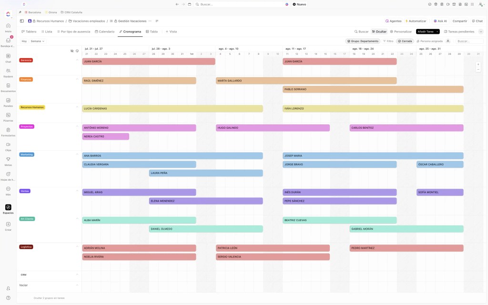
Task: Toggle hidden items eye icon above groups
Action: coord(72,51)
